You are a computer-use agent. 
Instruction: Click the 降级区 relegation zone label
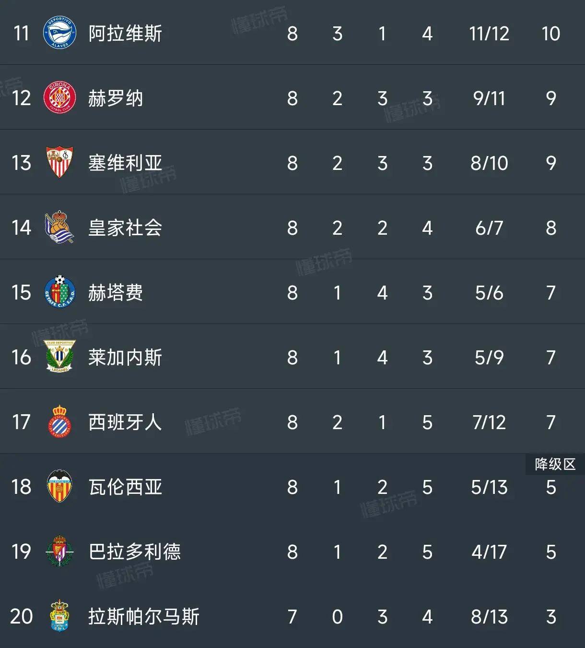coord(555,464)
